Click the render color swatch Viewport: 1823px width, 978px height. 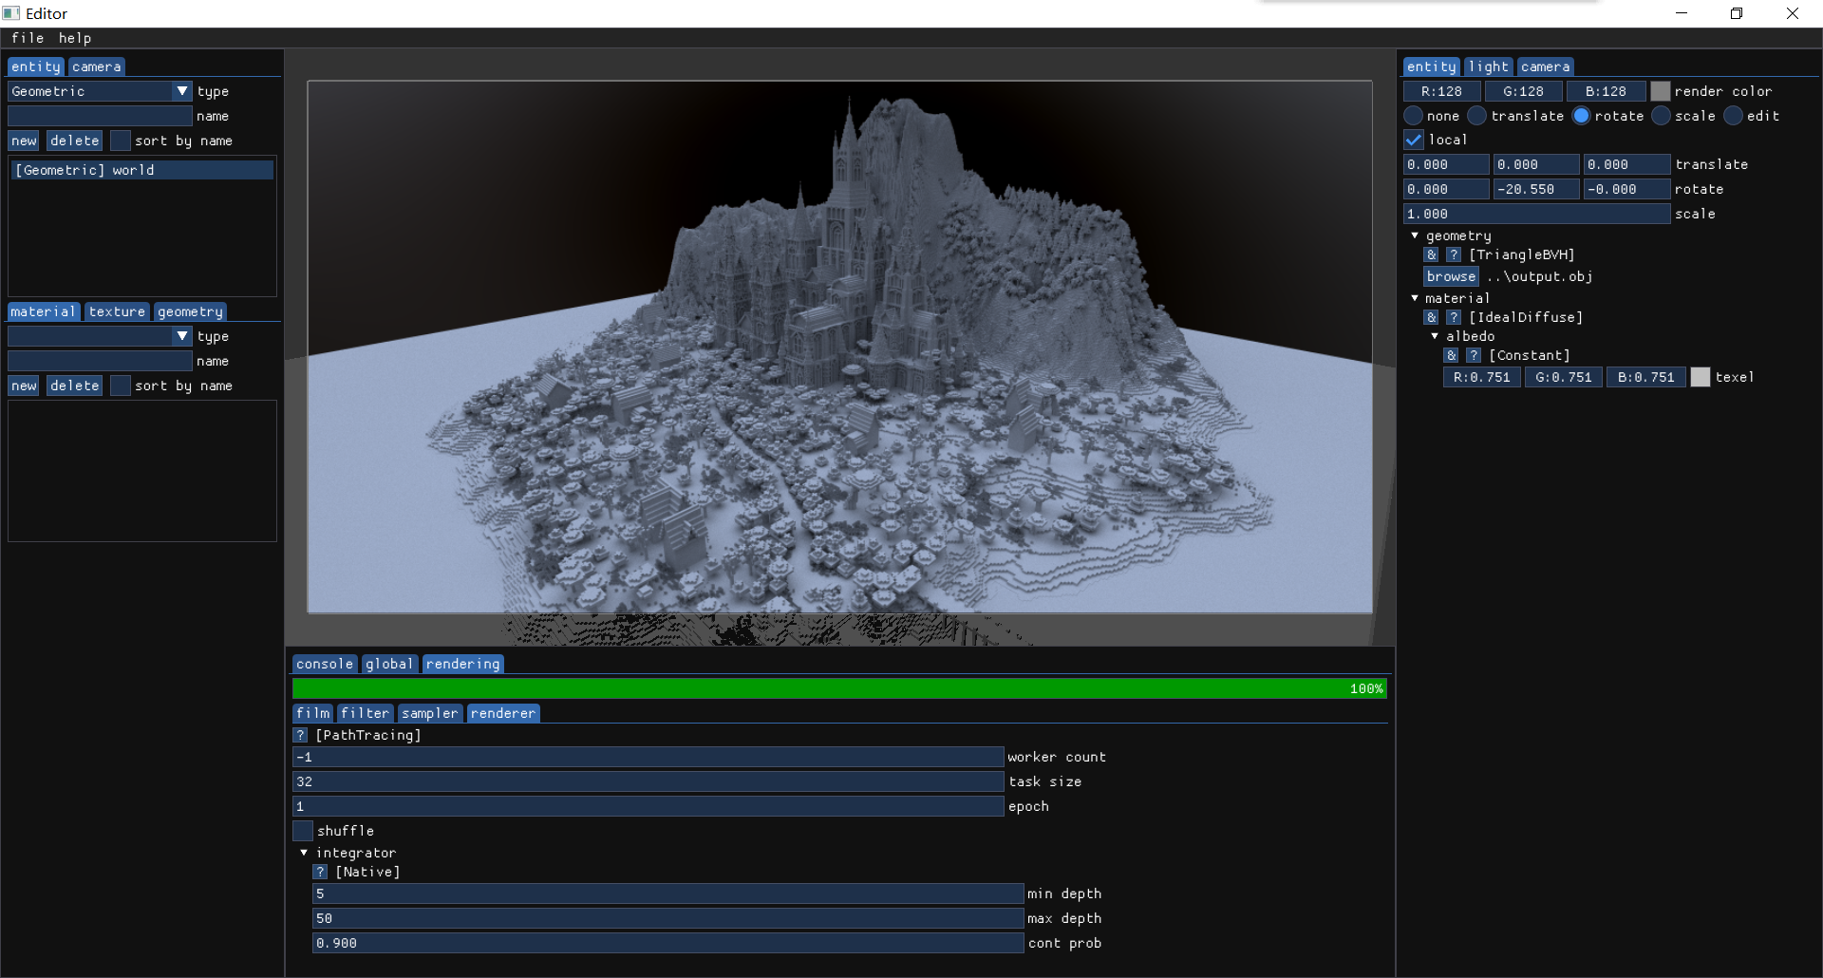pyautogui.click(x=1661, y=91)
